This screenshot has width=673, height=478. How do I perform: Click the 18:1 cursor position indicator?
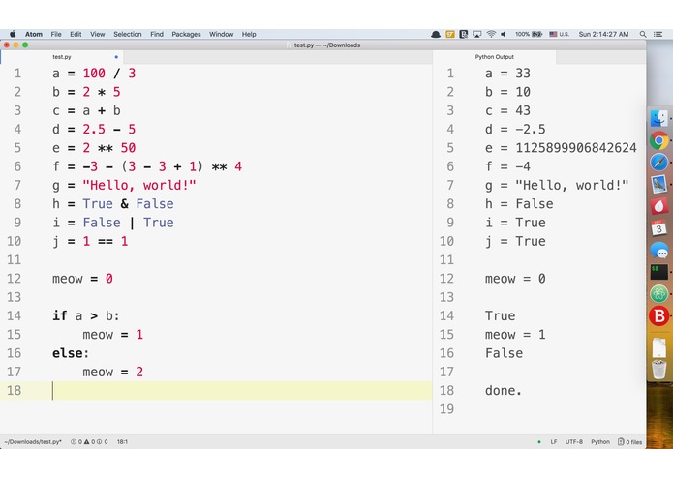(122, 441)
